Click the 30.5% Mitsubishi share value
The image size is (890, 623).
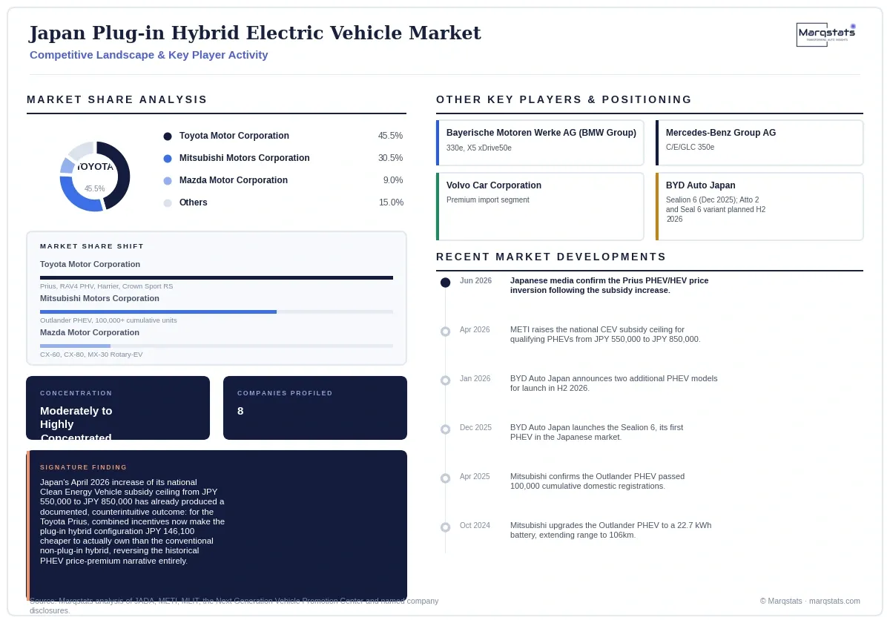(x=390, y=158)
